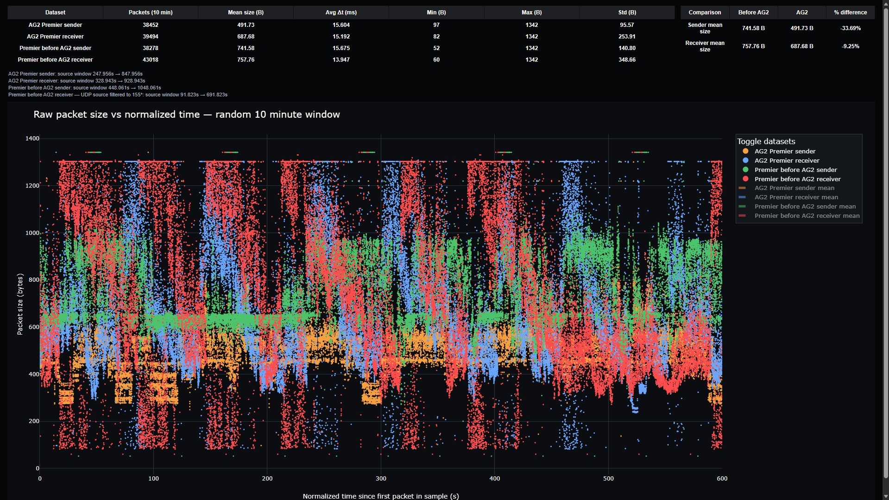Image resolution: width=889 pixels, height=500 pixels.
Task: Click the Dataset column header
Action: [55, 13]
